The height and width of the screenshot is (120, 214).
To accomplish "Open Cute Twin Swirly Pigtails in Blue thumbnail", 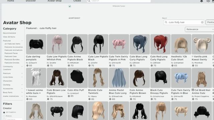I will 181,78.
